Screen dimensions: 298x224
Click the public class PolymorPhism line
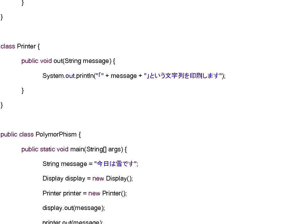click(40, 134)
